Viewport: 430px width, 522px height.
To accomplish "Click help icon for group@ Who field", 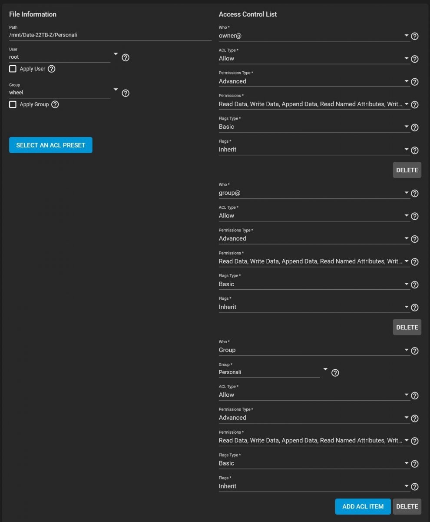I will coord(415,194).
